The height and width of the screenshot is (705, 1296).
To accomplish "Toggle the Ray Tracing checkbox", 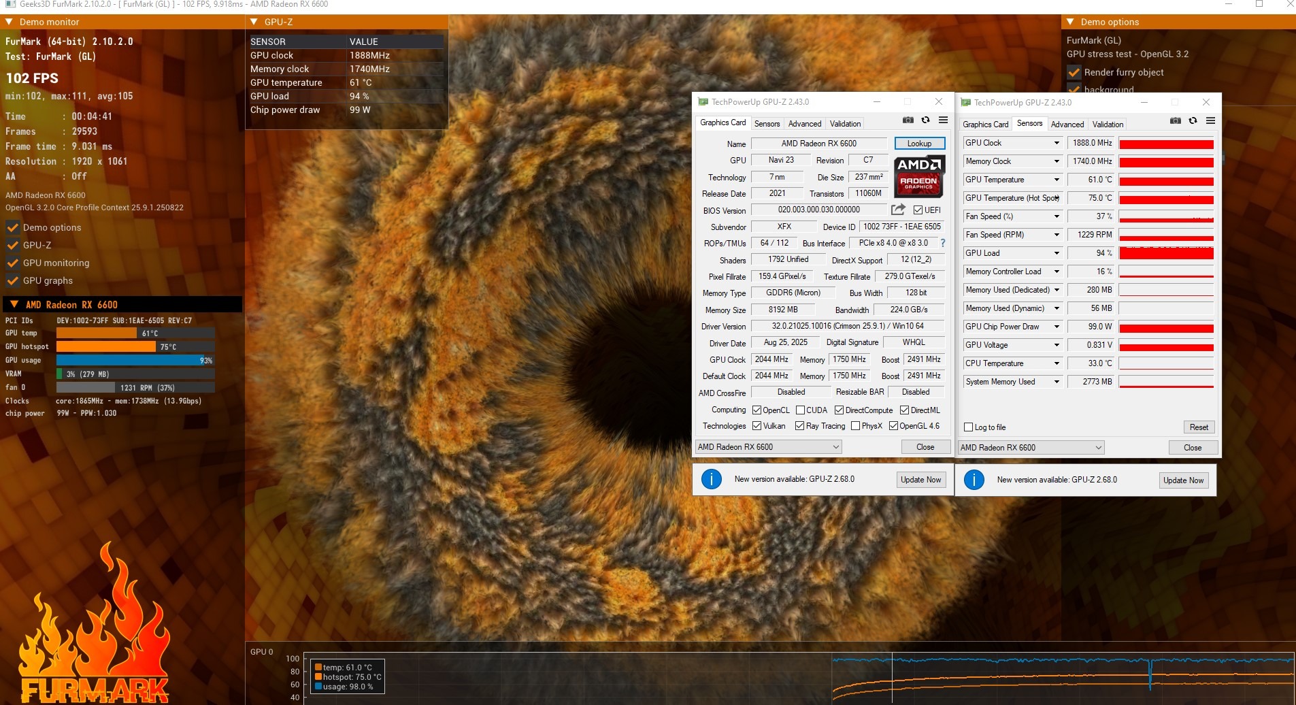I will point(799,426).
